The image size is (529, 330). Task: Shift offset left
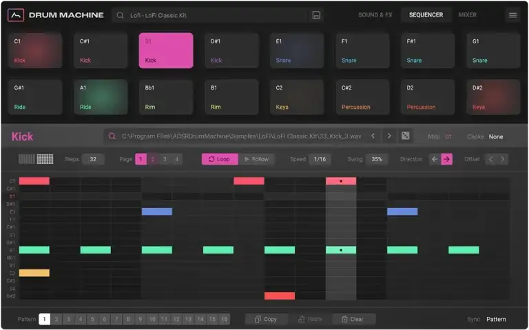tap(491, 159)
